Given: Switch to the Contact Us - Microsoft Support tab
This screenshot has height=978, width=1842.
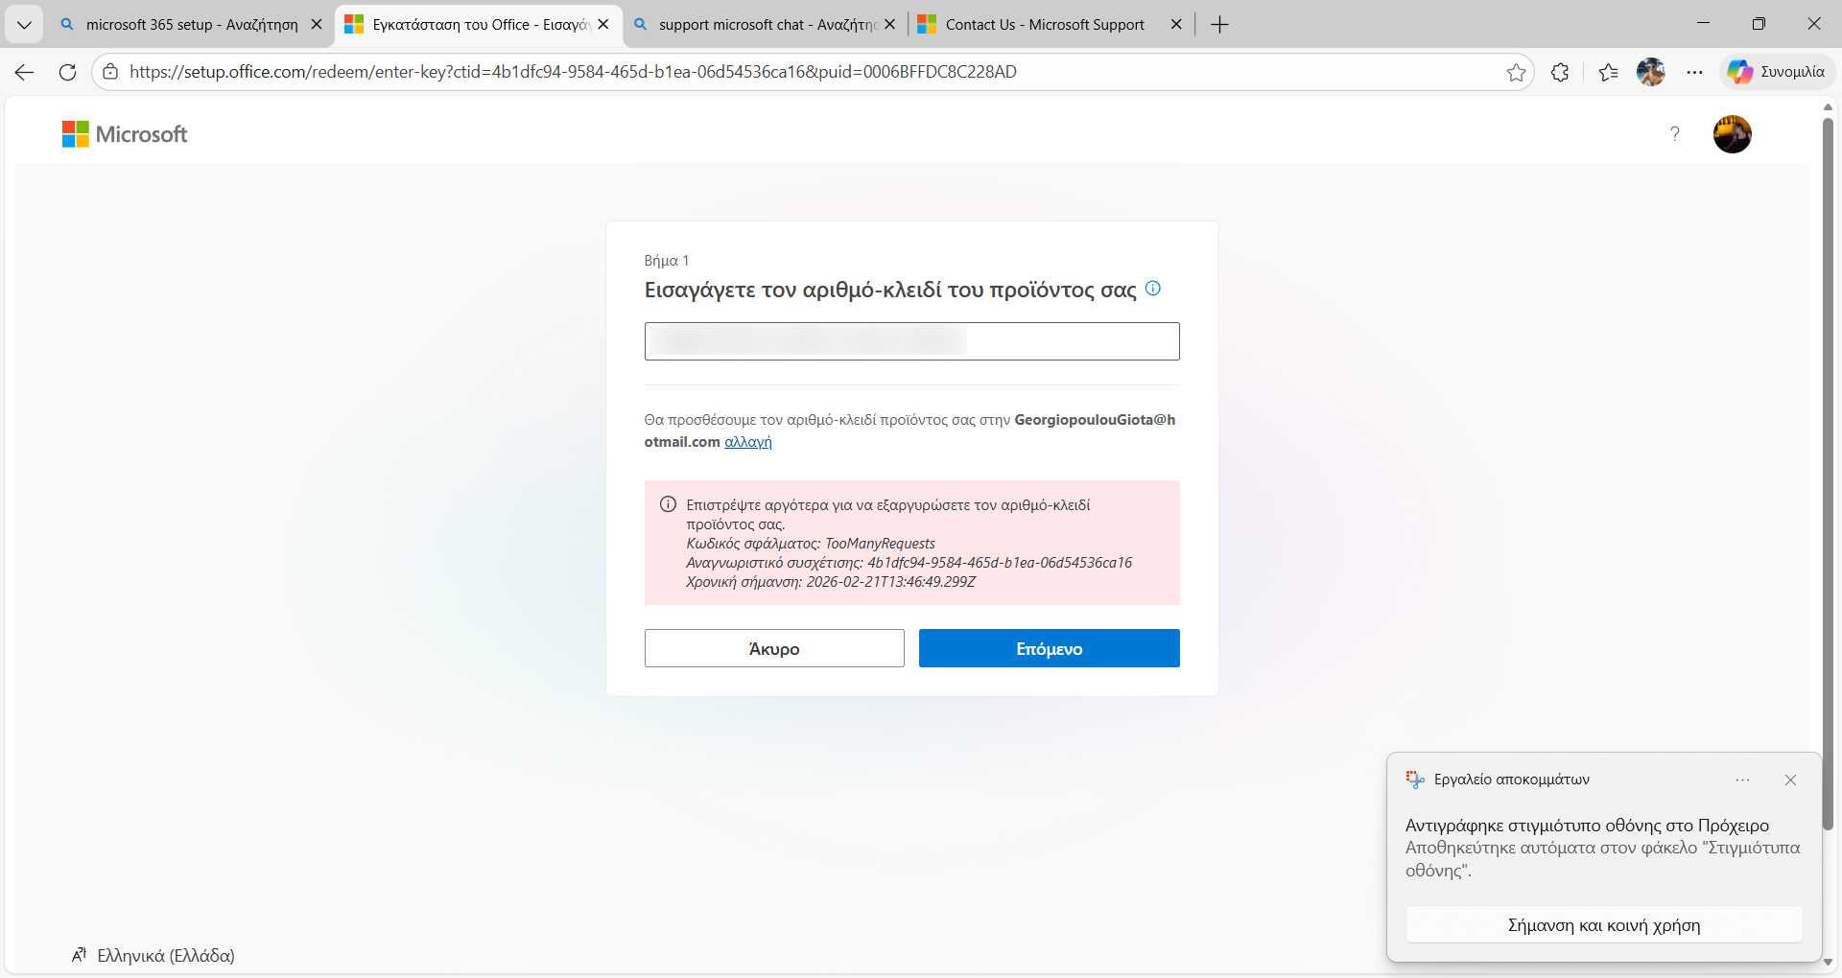Looking at the screenshot, I should (1051, 25).
